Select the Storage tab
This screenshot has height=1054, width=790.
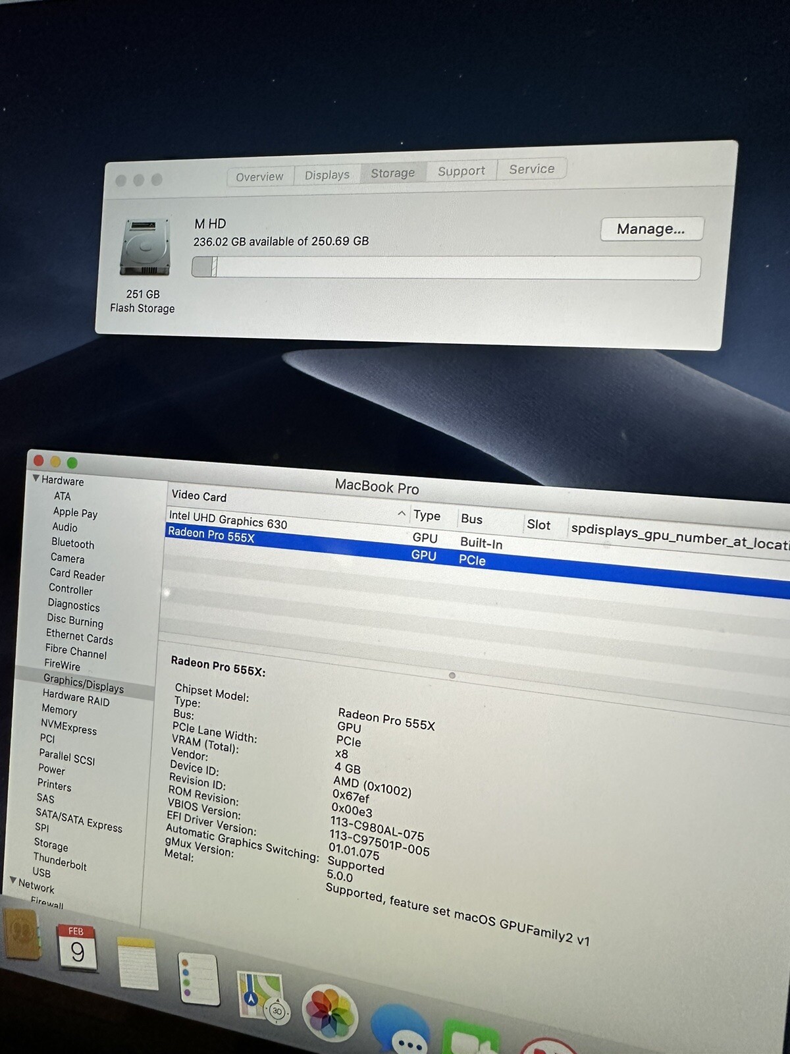coord(393,173)
